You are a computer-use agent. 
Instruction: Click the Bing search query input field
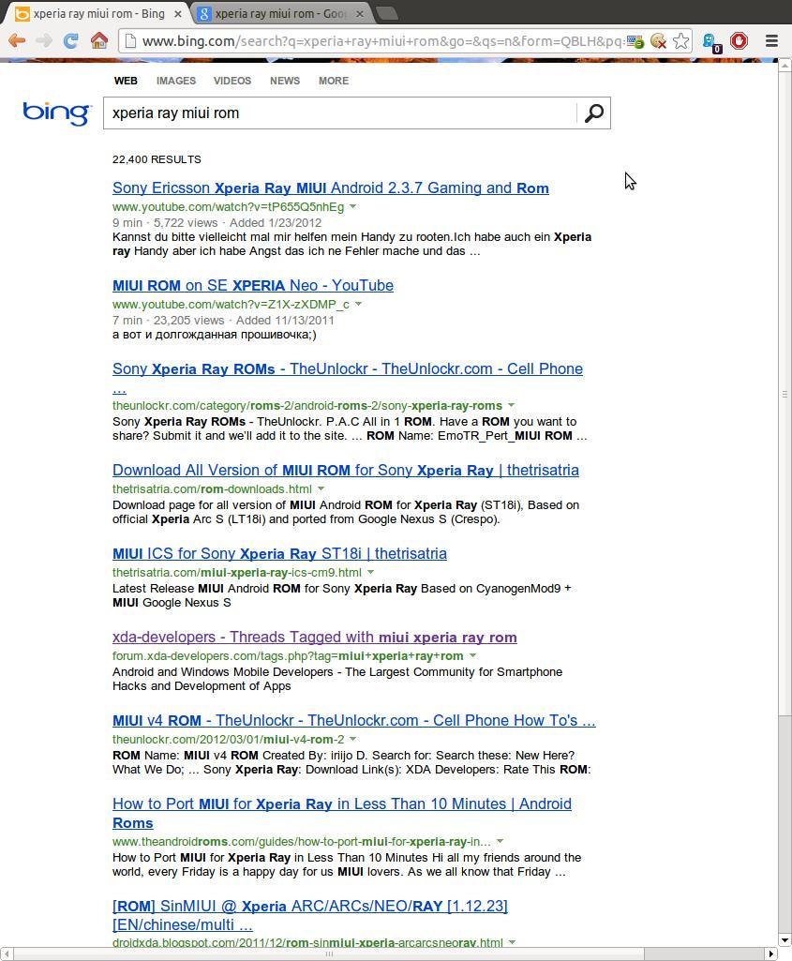click(x=340, y=113)
